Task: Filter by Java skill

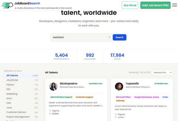Action: [x=22, y=108]
